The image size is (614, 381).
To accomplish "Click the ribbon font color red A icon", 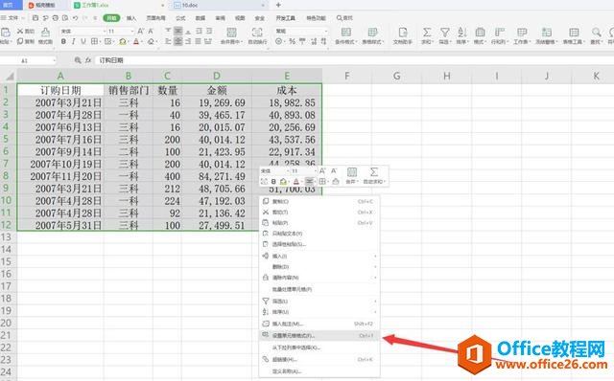I will pos(136,41).
